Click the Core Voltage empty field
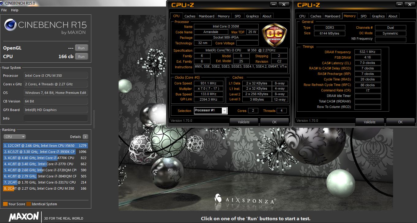 (x=247, y=43)
